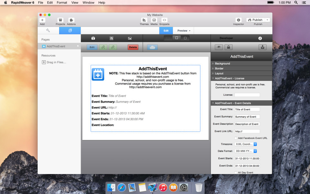Viewport: 310px width, 194px height.
Task: Click the first green link button
Action: [103, 47]
